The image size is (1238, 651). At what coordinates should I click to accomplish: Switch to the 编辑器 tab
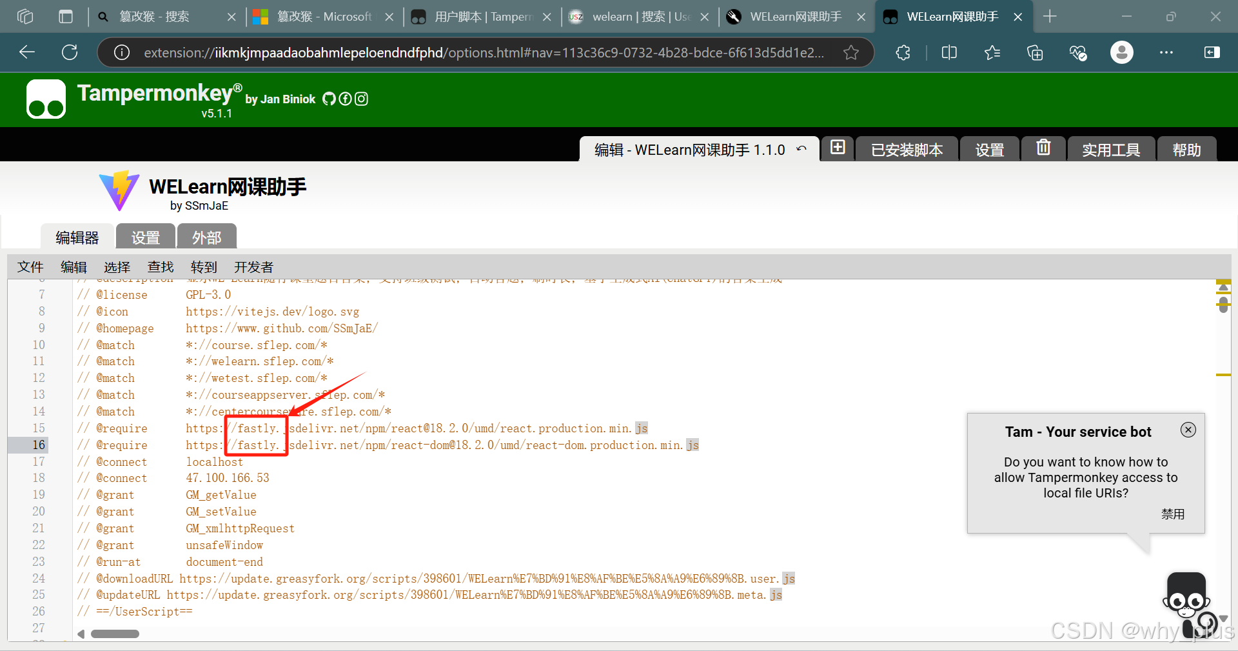pos(77,237)
